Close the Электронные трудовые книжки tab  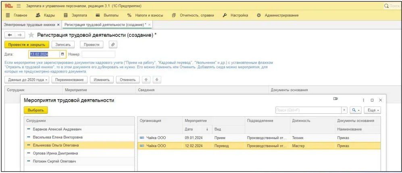coord(58,25)
